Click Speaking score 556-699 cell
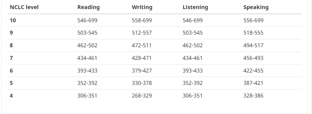The width and height of the screenshot is (312, 114). (x=253, y=20)
